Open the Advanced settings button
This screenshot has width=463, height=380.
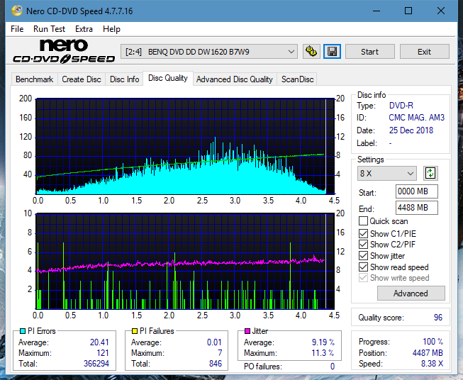[411, 294]
